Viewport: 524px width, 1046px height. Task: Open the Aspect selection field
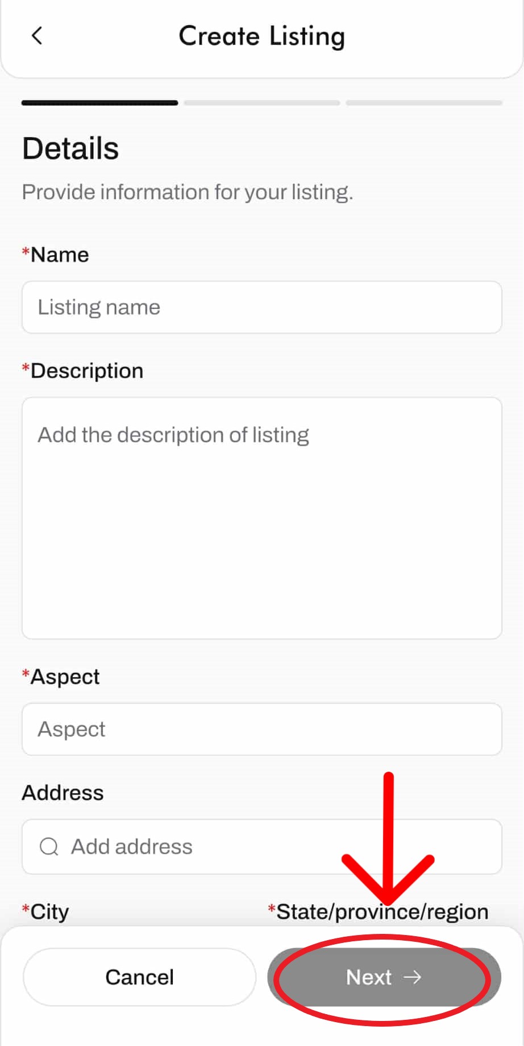click(261, 729)
